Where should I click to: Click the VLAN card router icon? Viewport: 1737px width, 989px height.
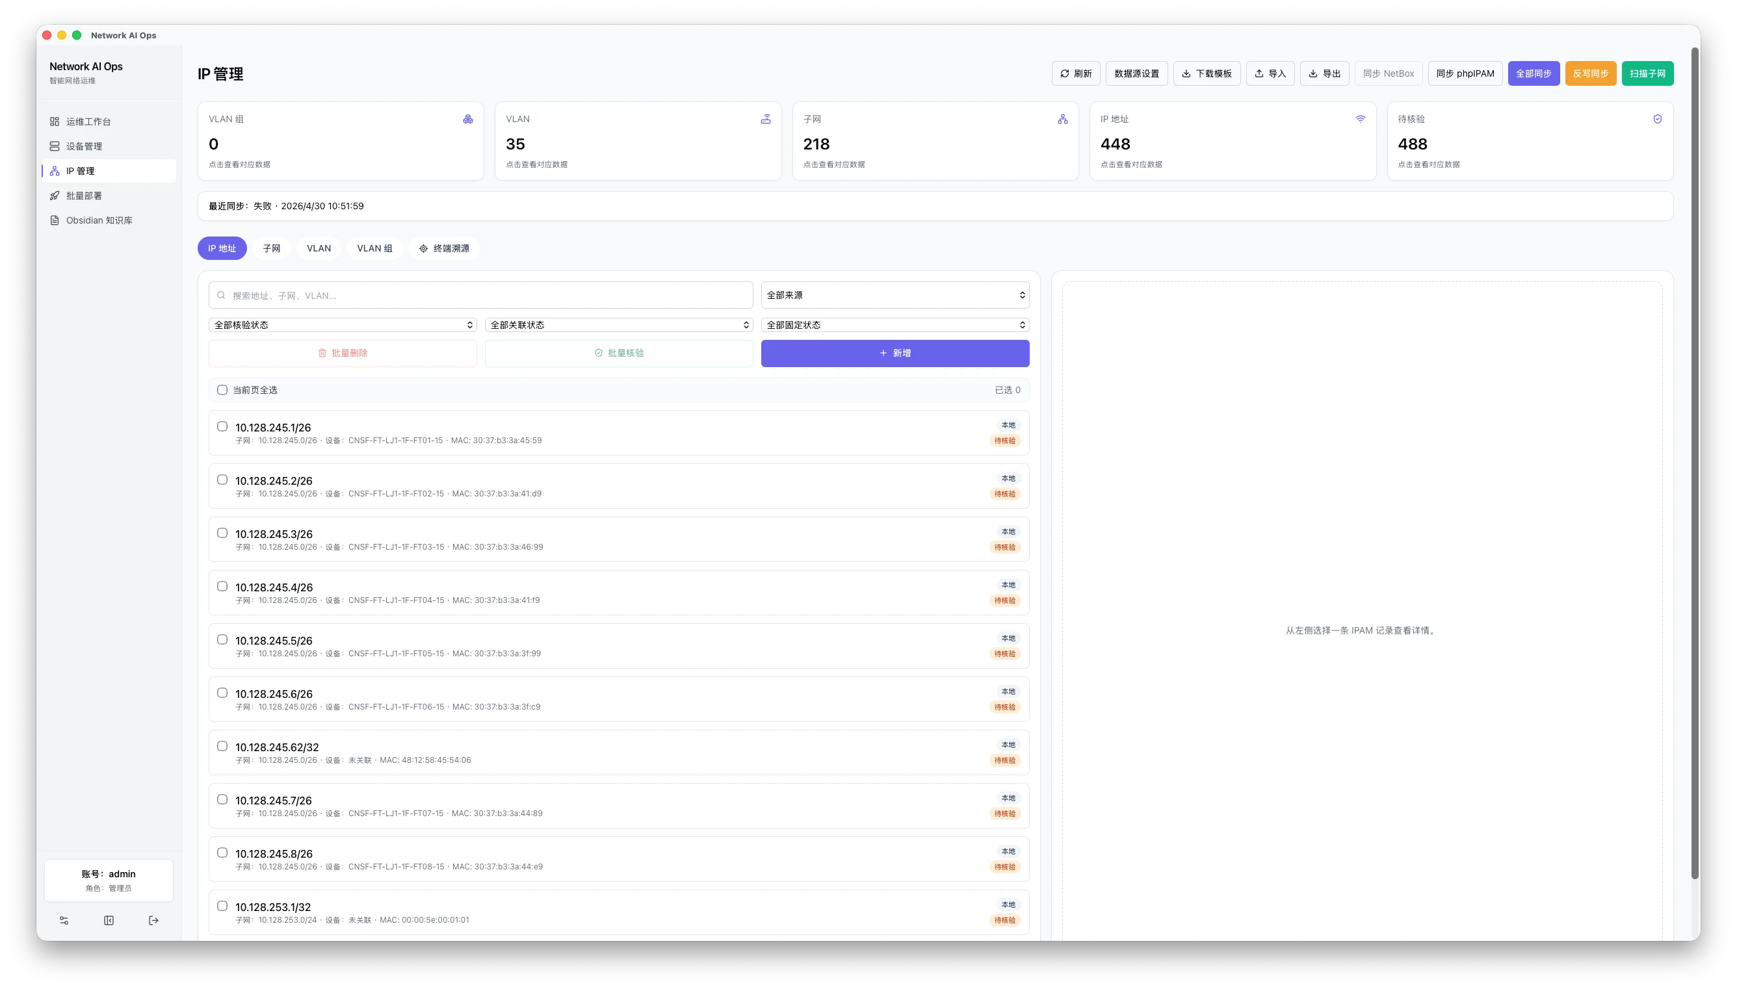(766, 119)
